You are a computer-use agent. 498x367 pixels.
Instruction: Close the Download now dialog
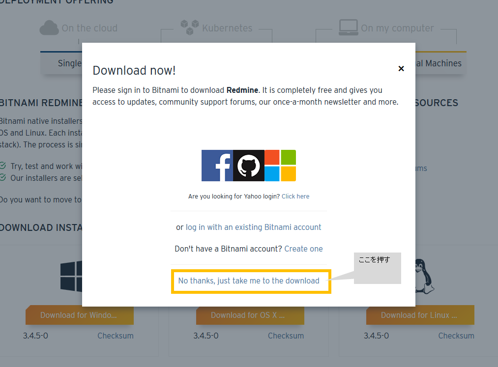pos(401,69)
